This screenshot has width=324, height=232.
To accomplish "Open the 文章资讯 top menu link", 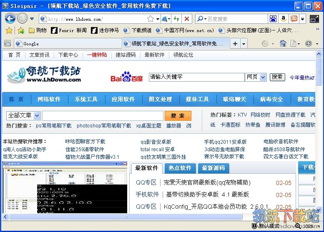I will (39, 55).
